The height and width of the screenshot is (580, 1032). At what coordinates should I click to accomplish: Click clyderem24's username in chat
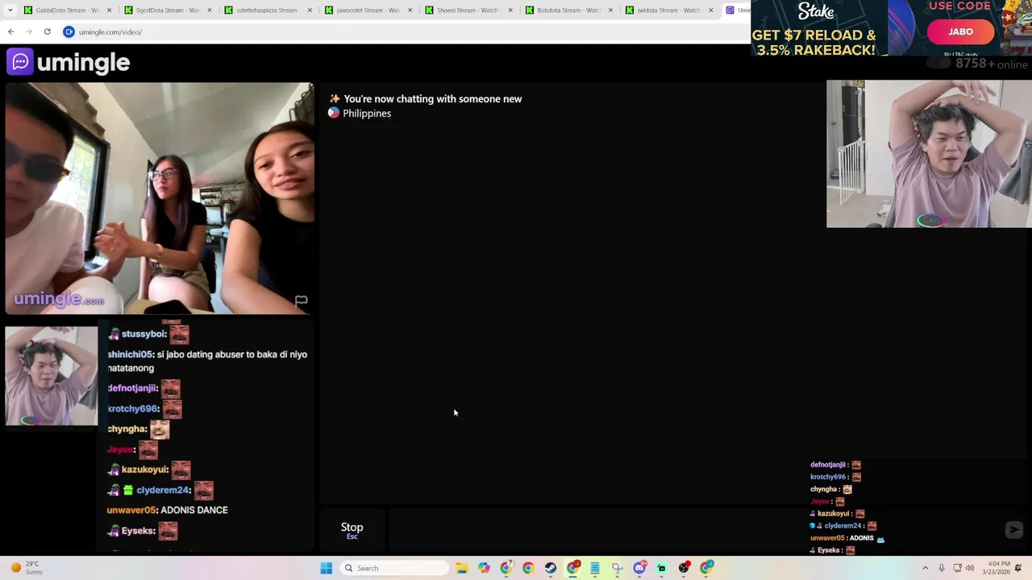(x=162, y=490)
